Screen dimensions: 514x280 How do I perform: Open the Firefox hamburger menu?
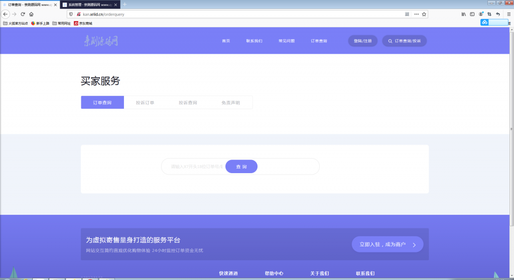pos(508,14)
